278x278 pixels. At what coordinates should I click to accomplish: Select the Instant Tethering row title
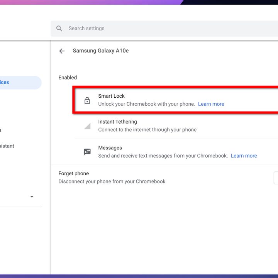click(x=117, y=122)
